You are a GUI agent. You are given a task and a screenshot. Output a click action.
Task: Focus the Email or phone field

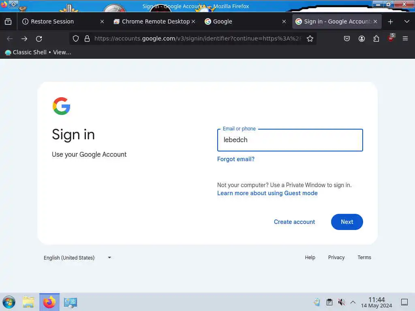[x=290, y=140]
